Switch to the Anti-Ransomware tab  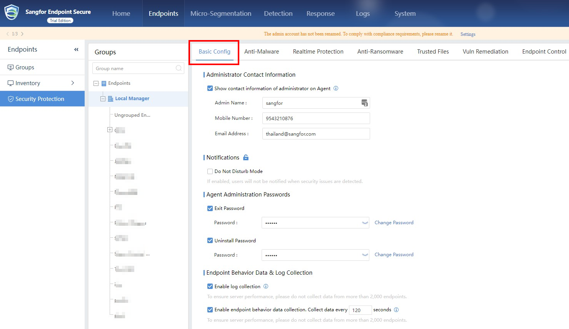tap(380, 52)
